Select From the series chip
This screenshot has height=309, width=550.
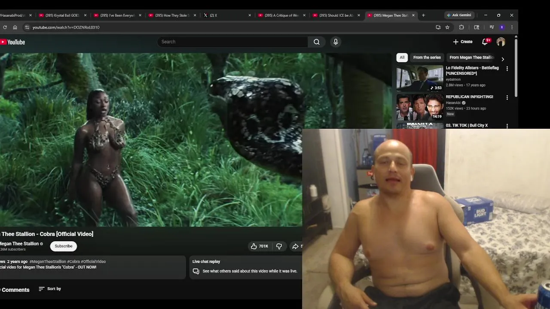click(x=427, y=58)
